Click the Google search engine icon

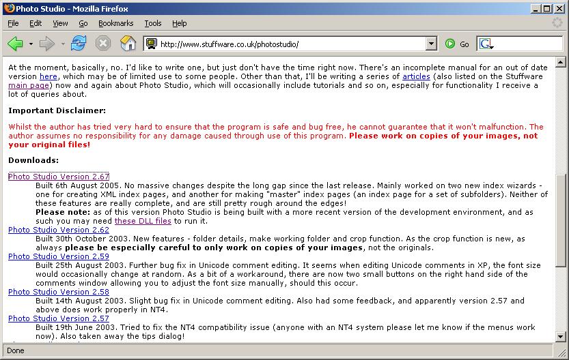[486, 44]
